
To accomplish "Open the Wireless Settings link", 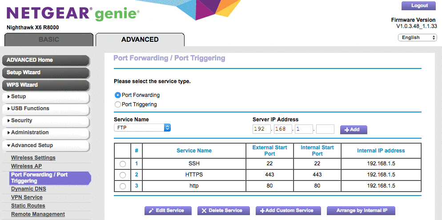I will 33,158.
